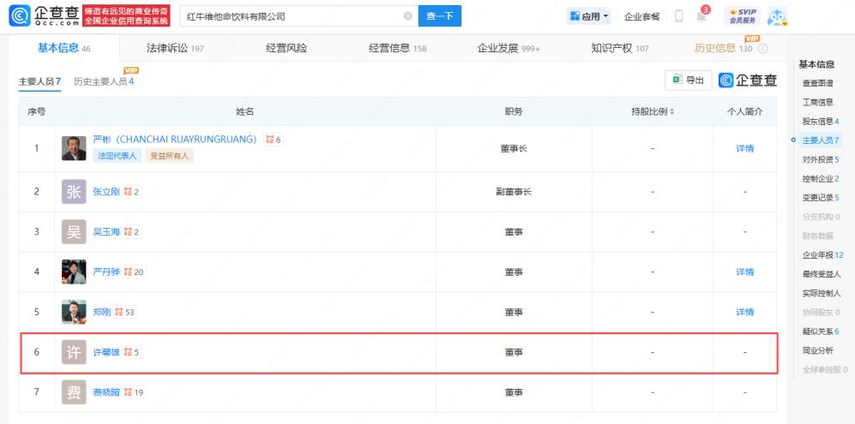The image size is (855, 424).
Task: Jump to 企业年报 12 in sidebar
Action: tap(822, 255)
